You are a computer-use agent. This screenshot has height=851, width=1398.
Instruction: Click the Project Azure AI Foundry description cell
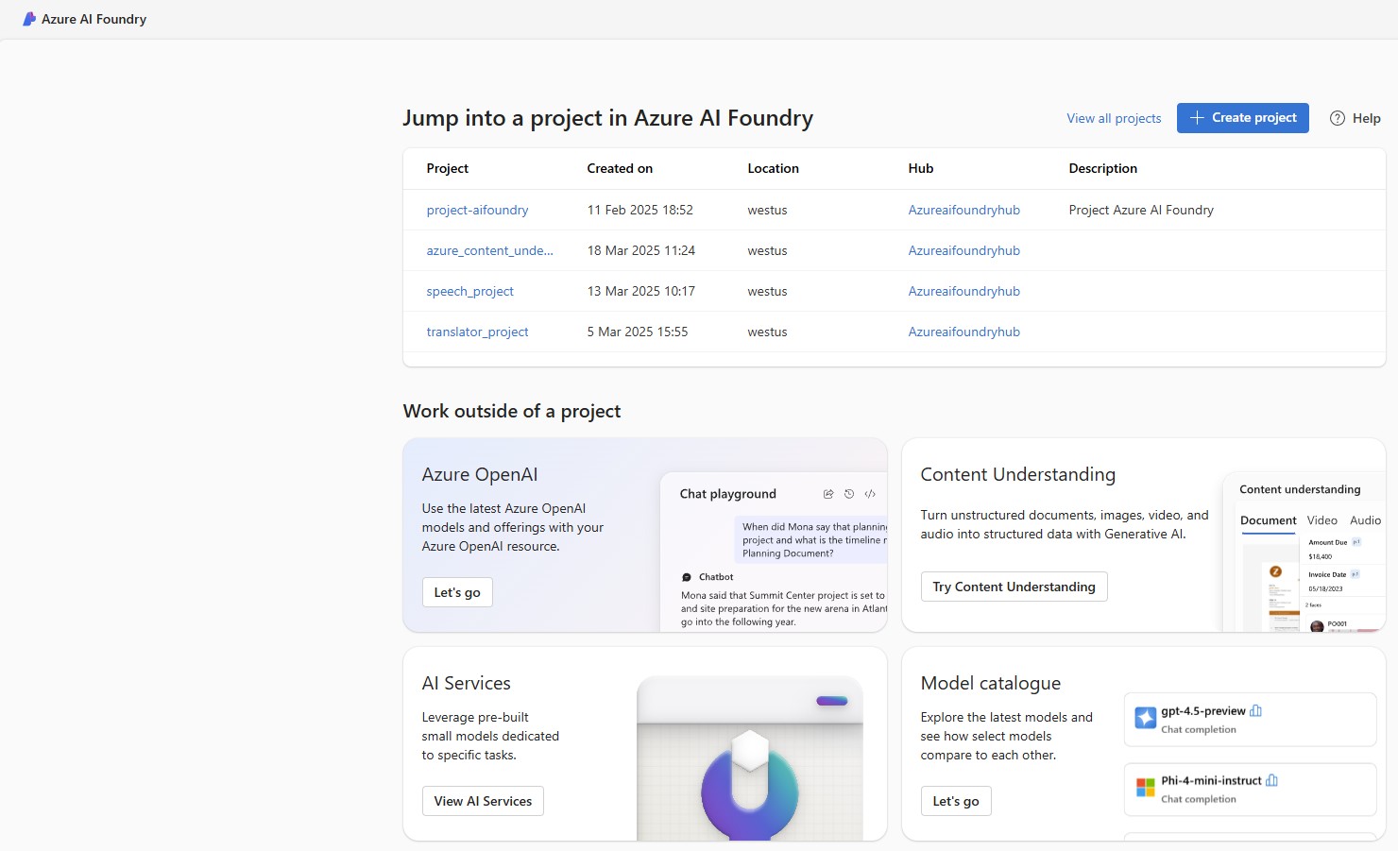[1141, 210]
